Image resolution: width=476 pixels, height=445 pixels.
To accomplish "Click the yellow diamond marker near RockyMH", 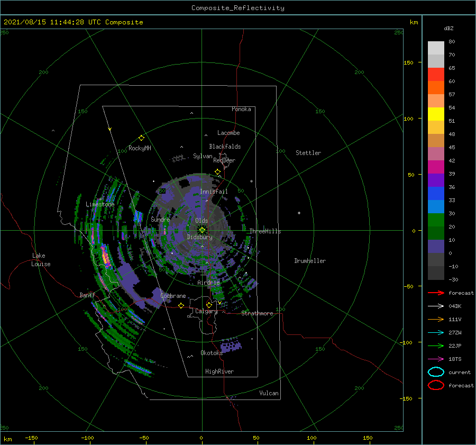I will click(141, 138).
